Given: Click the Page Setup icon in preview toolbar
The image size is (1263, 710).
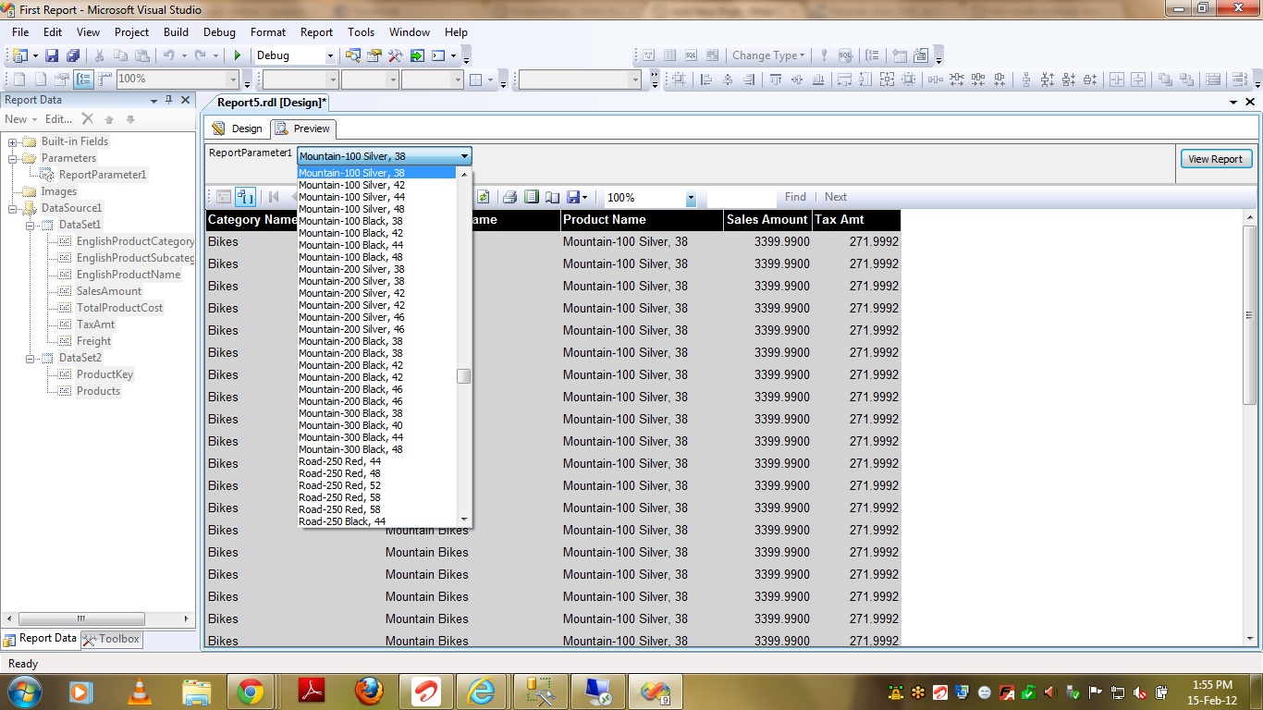Looking at the screenshot, I should coord(552,197).
